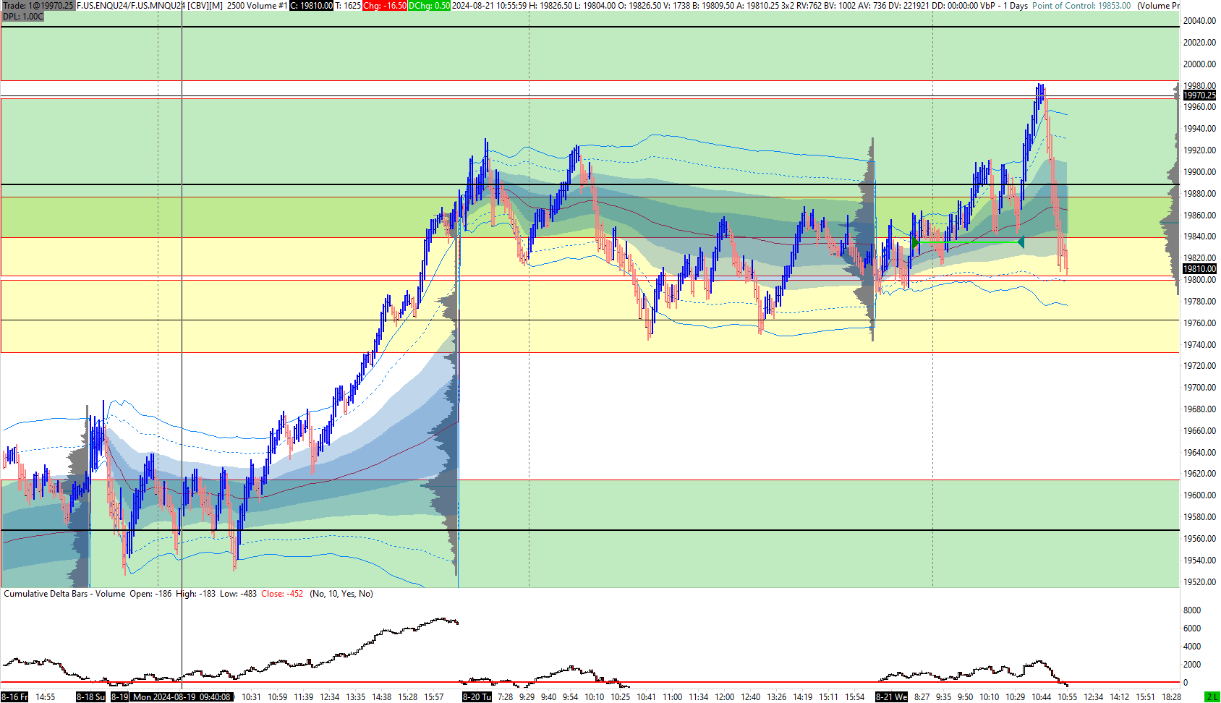Click the 10:55 time axis label
Screen dimensions: 1221x703
(x=1067, y=697)
